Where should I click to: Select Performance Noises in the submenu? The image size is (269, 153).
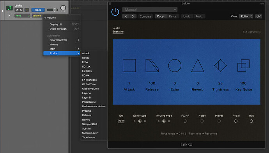94,107
